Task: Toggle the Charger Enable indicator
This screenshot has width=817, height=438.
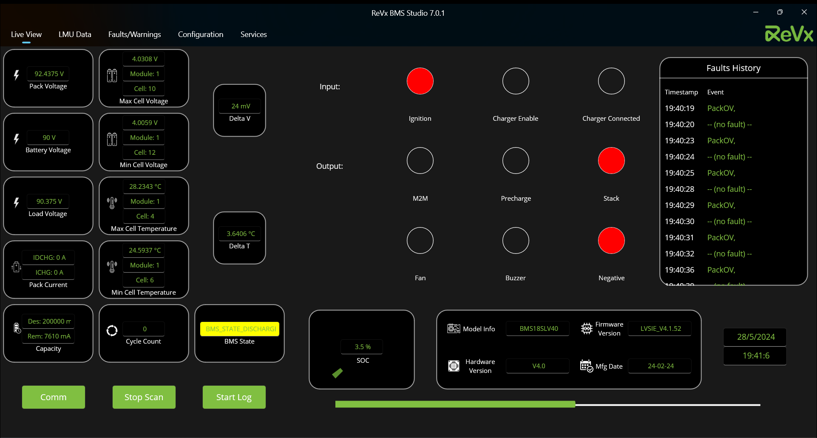Action: pos(516,81)
